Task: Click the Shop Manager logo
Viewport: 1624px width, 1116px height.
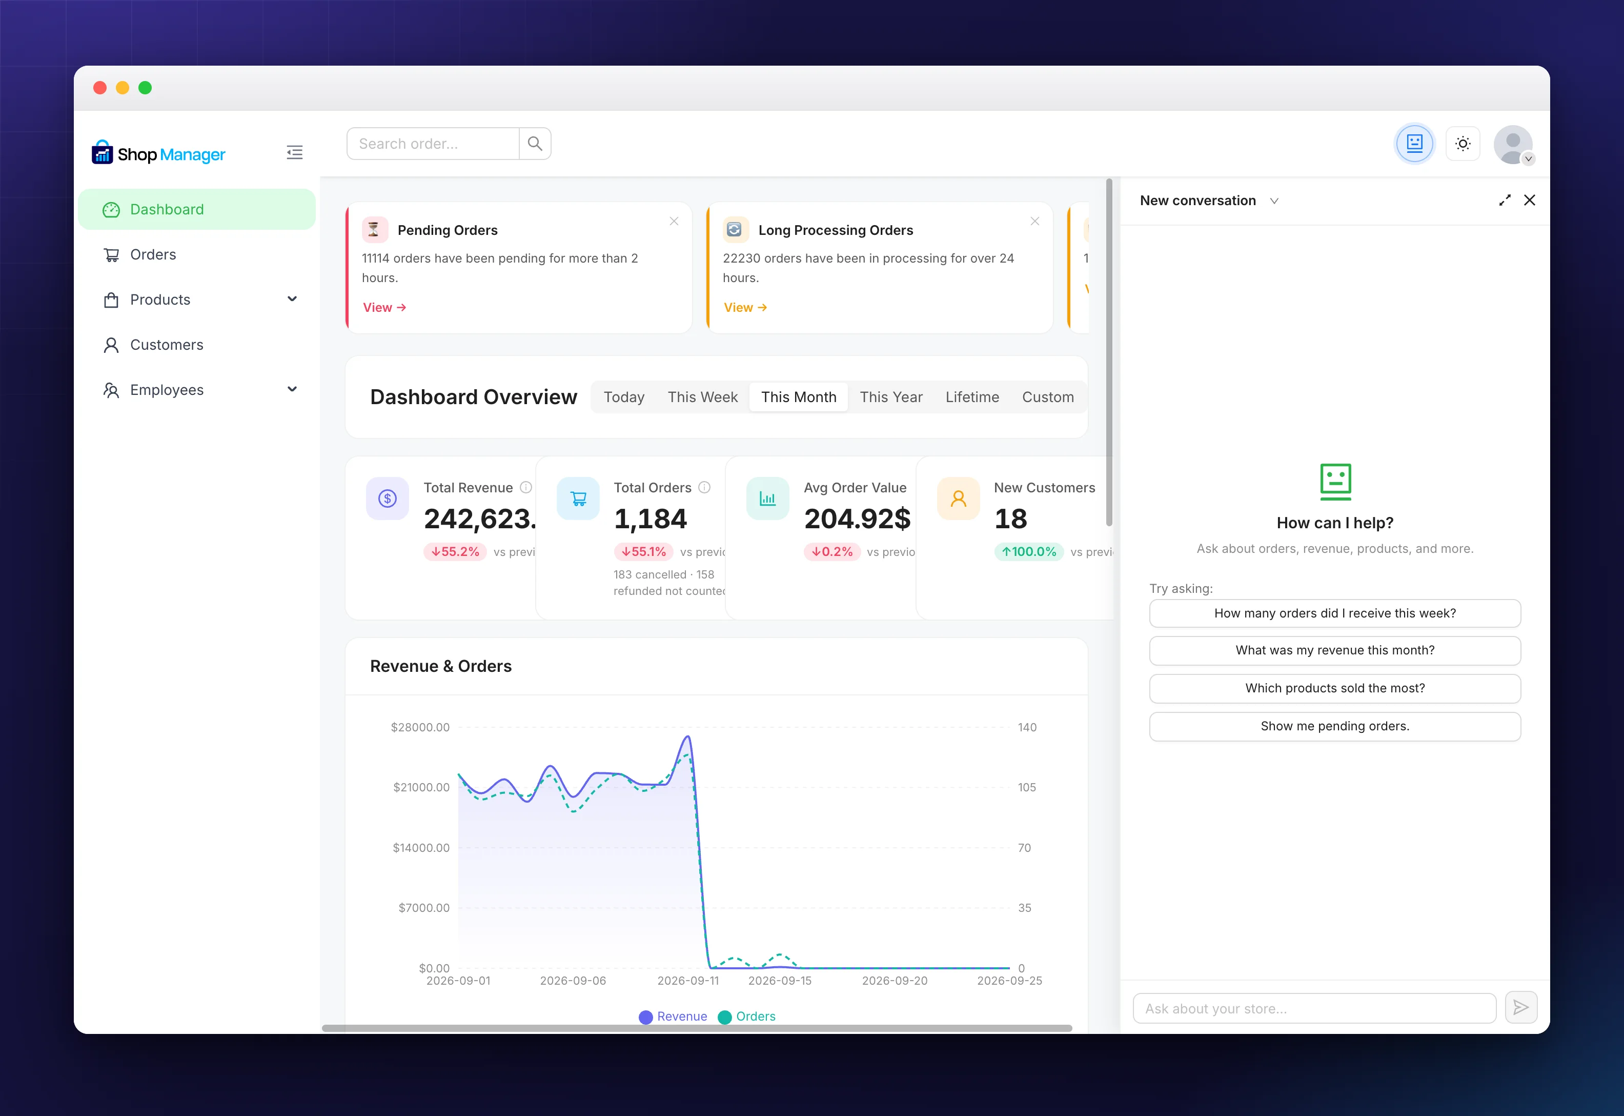Action: [158, 153]
